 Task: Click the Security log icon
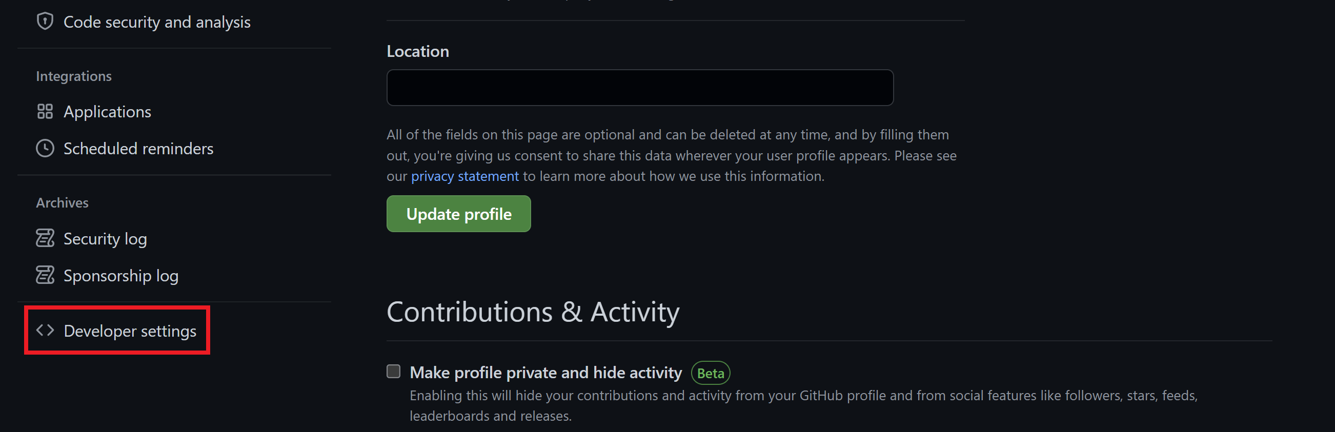[x=45, y=238]
